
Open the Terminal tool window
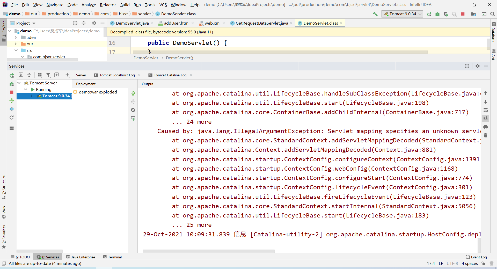[x=112, y=257]
